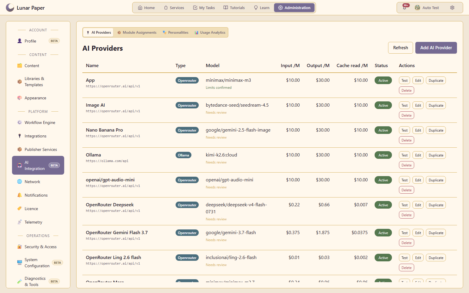469x293 pixels.
Task: Open Learn in top navigation
Action: point(261,8)
